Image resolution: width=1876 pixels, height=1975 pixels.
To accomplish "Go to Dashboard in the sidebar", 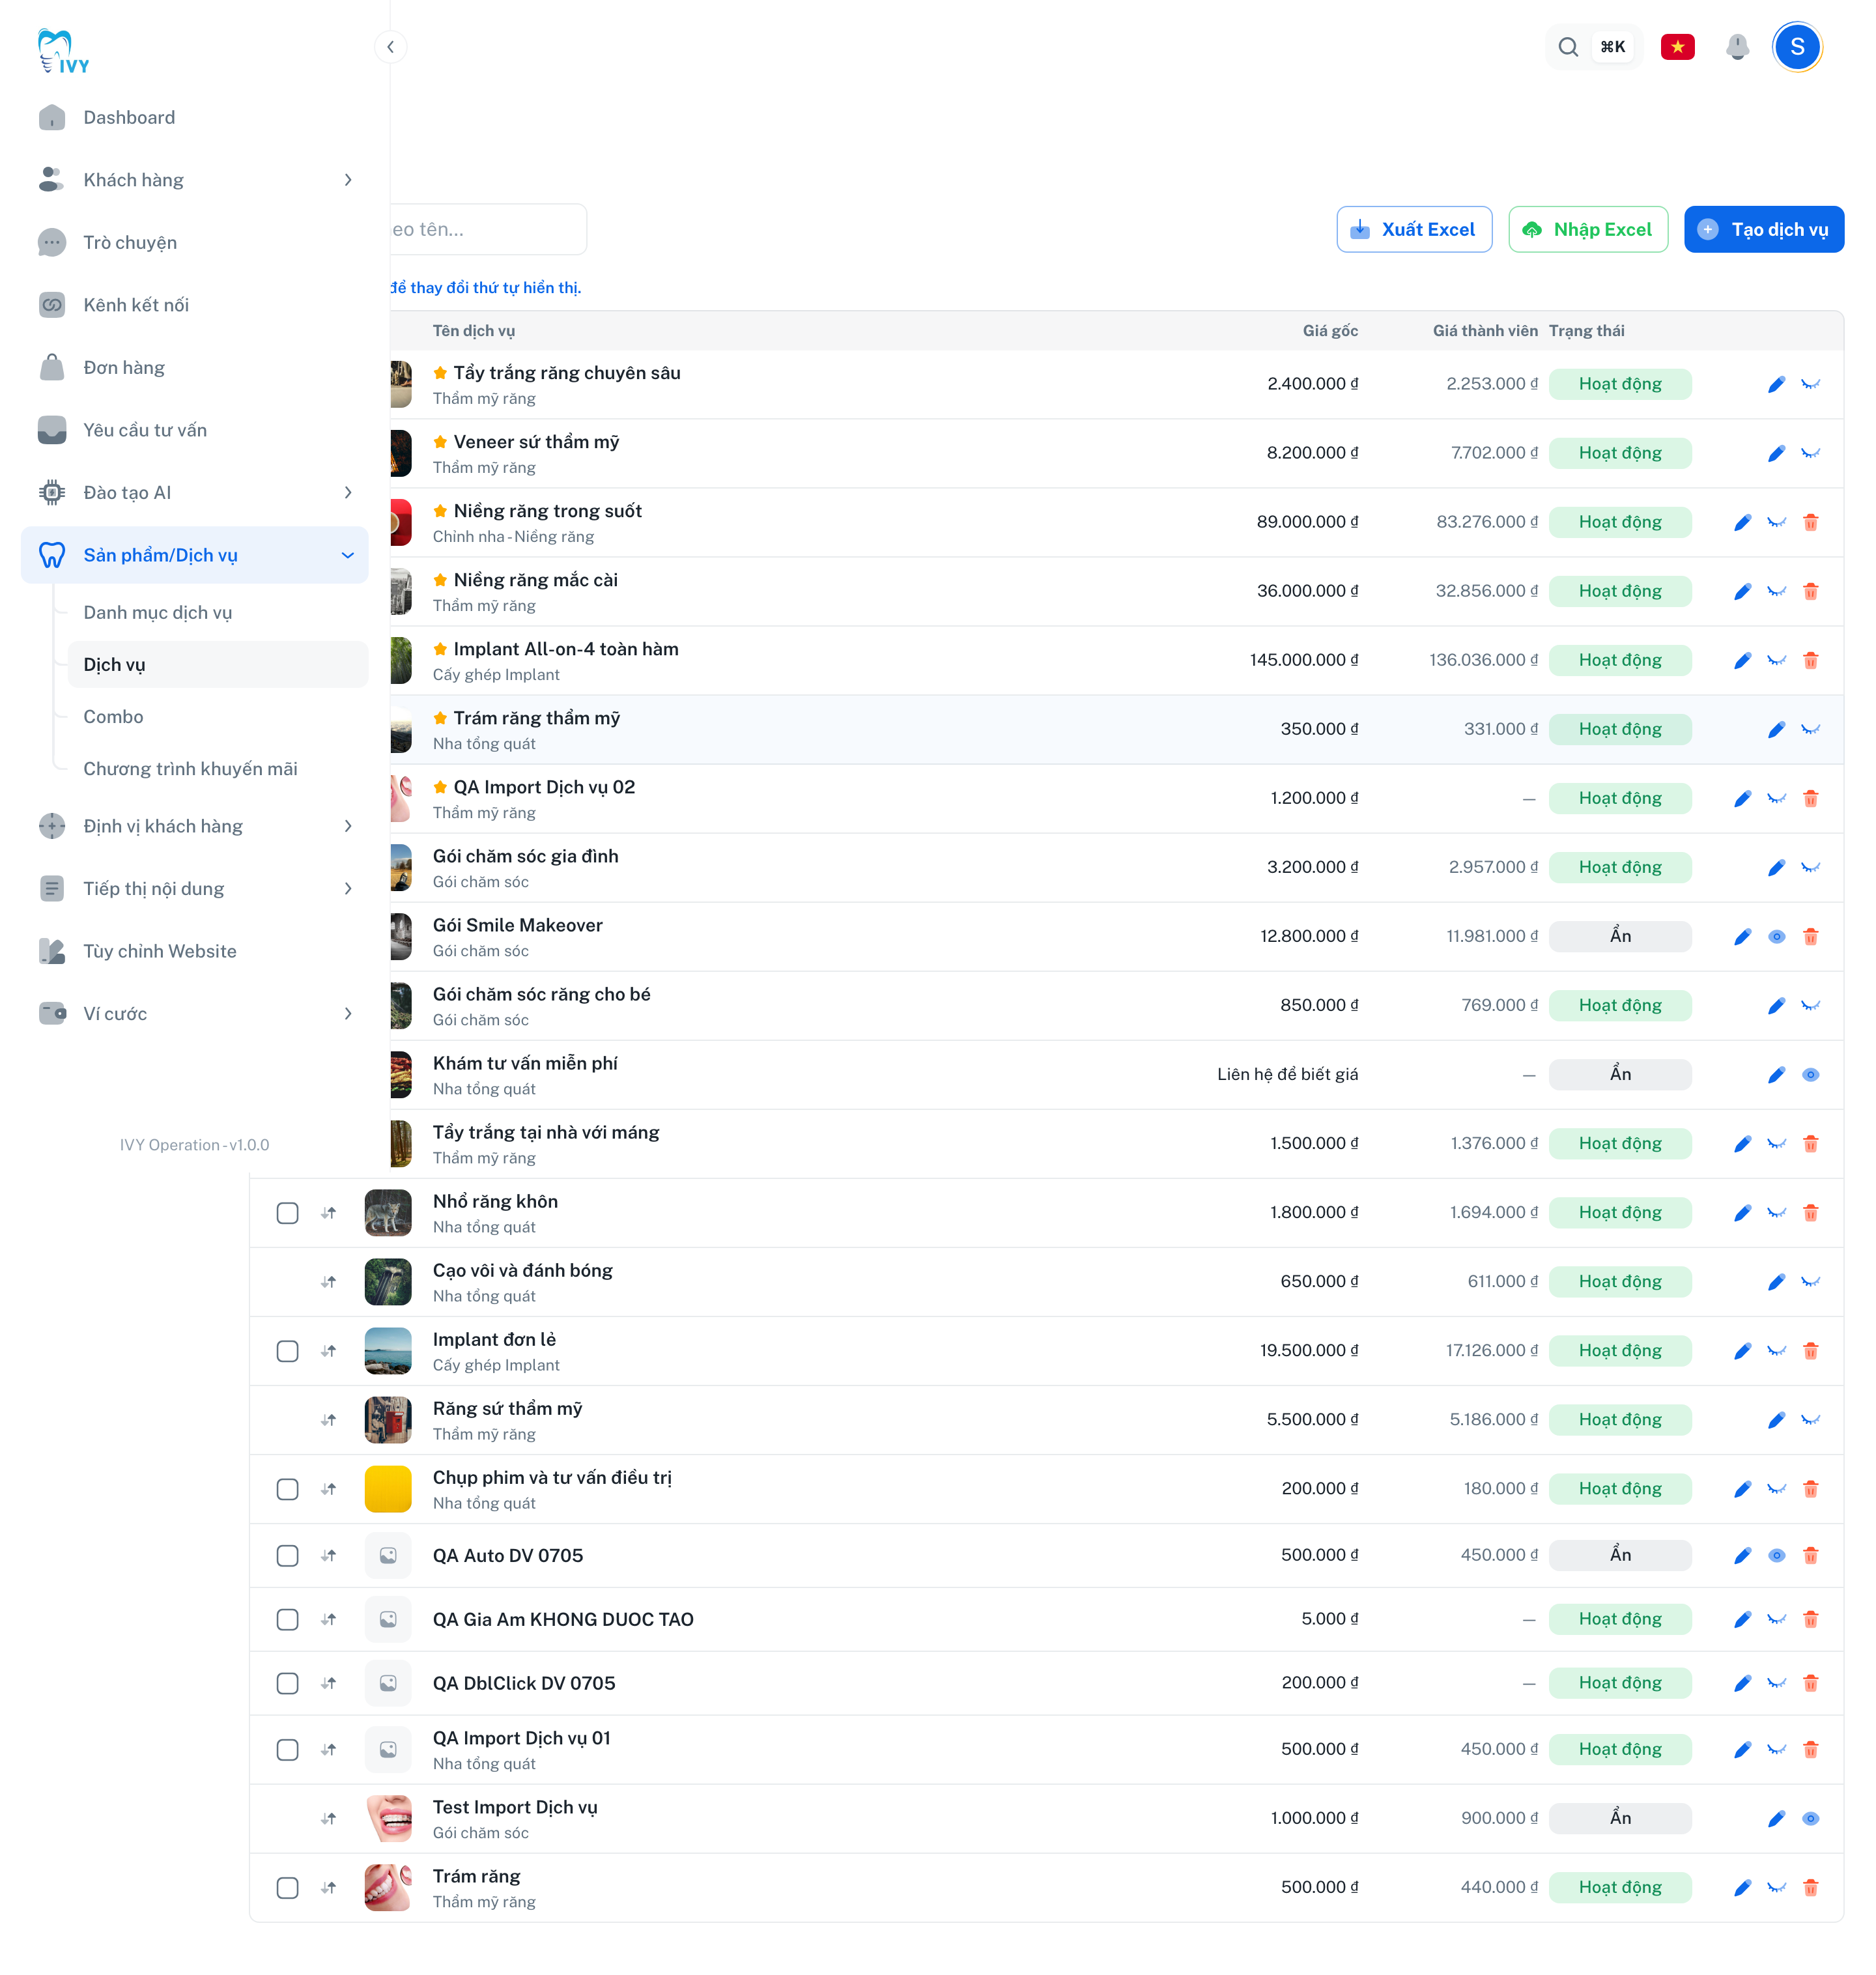I will click(x=194, y=117).
